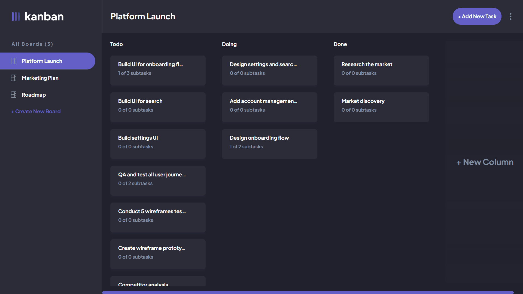Open the Build UI for onboarding task card

(158, 68)
